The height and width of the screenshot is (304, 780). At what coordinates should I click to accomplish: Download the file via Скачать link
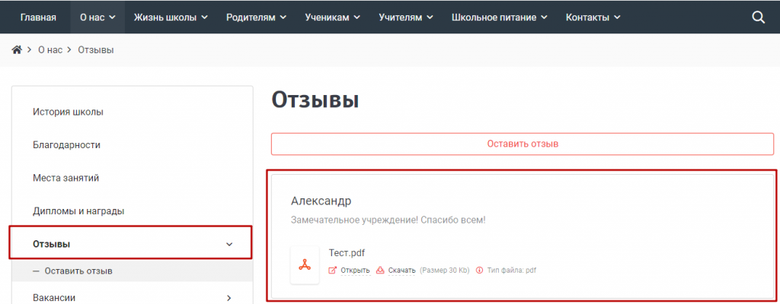click(x=401, y=271)
